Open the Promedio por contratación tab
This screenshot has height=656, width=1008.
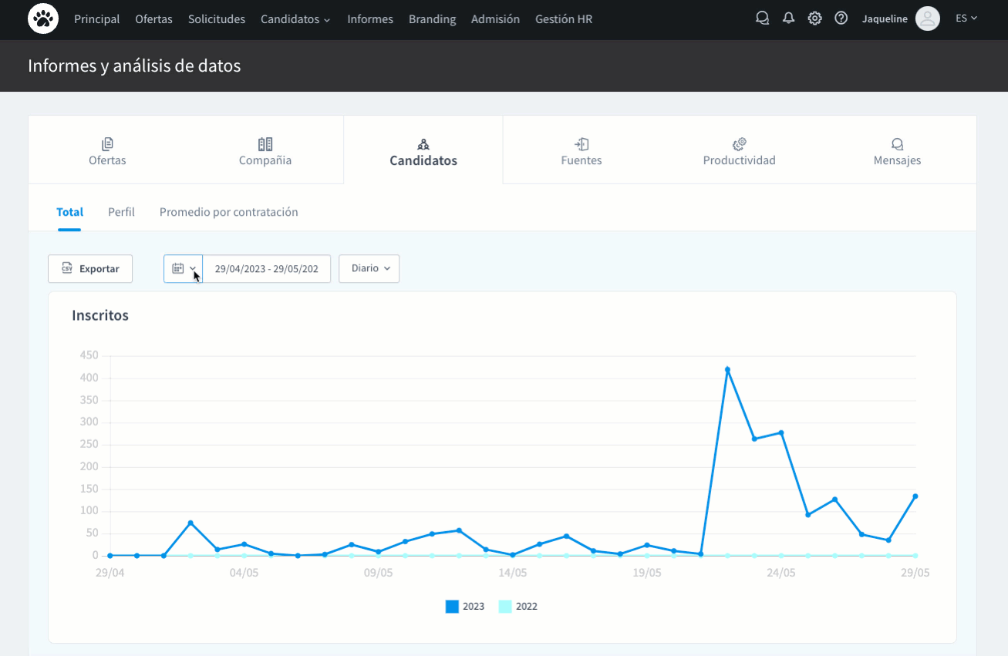[228, 212]
